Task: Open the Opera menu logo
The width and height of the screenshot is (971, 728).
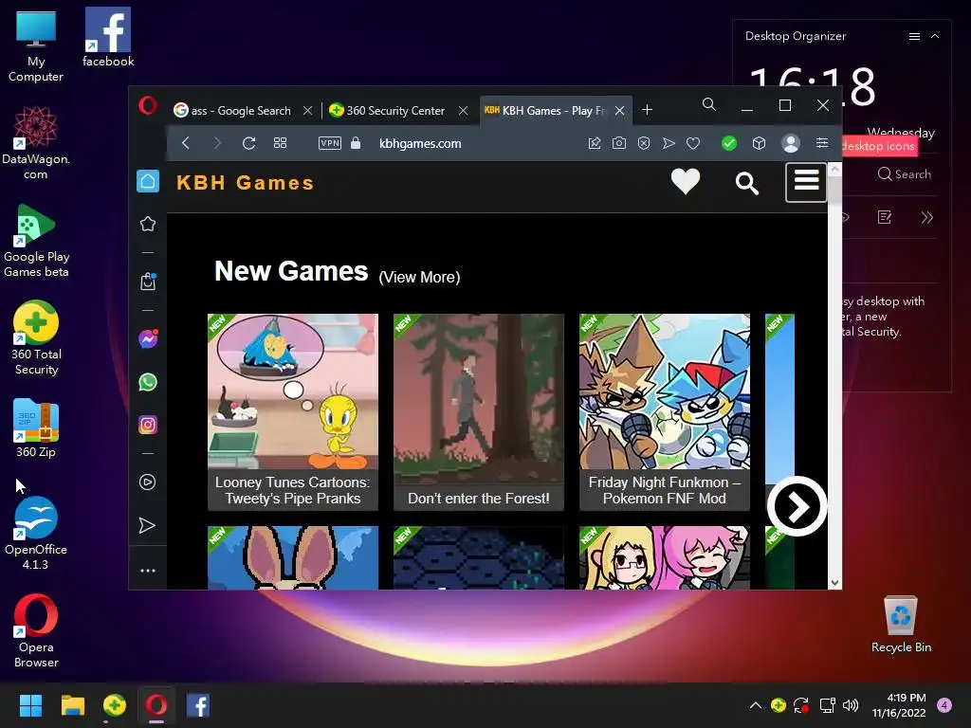Action: click(x=147, y=106)
